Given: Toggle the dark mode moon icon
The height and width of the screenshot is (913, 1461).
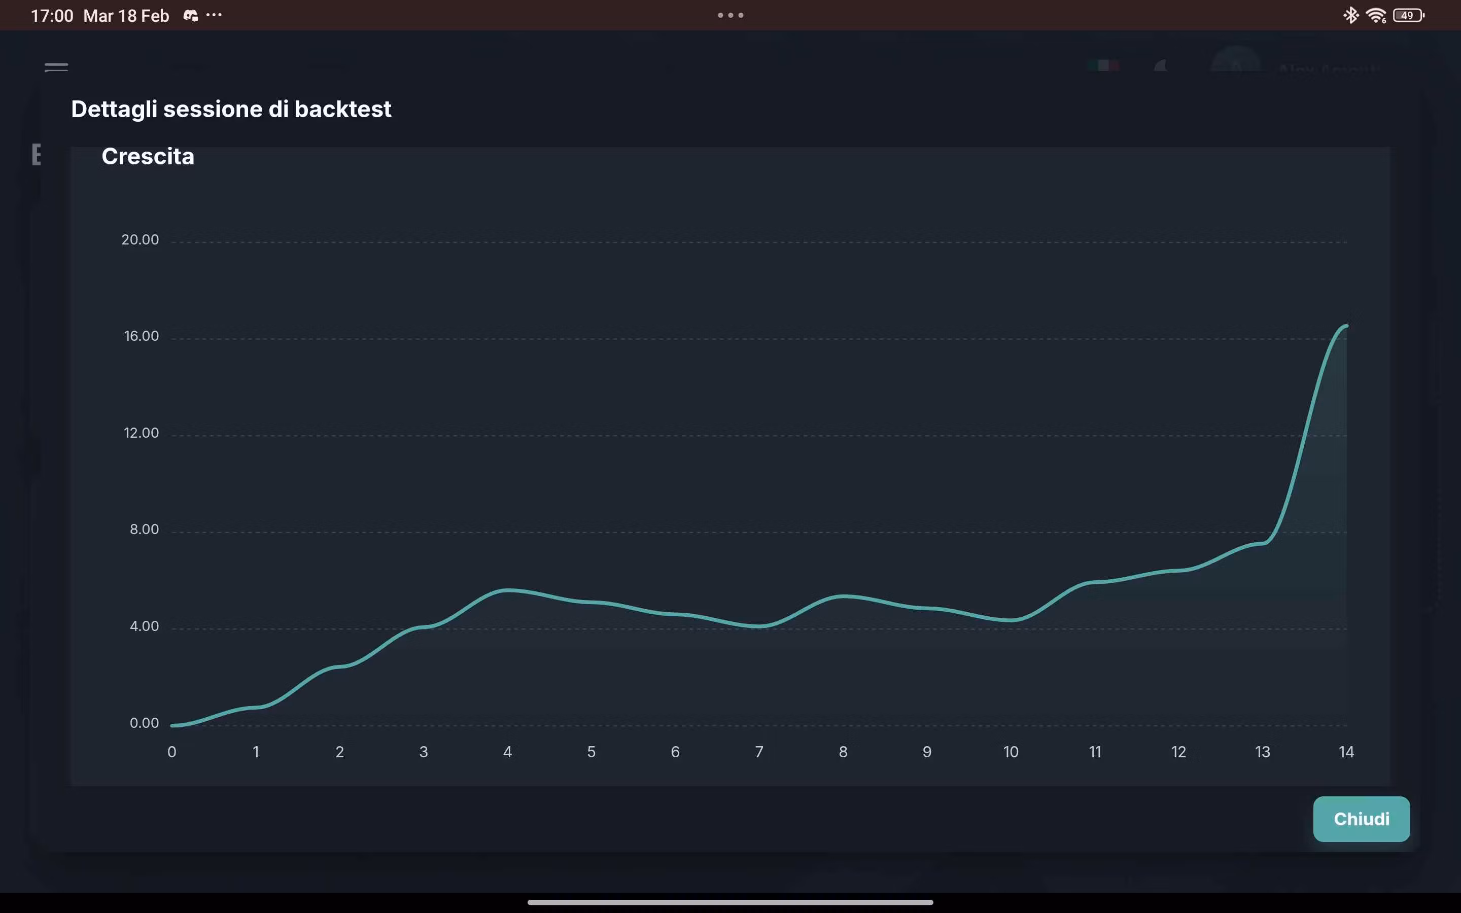Looking at the screenshot, I should [1160, 66].
